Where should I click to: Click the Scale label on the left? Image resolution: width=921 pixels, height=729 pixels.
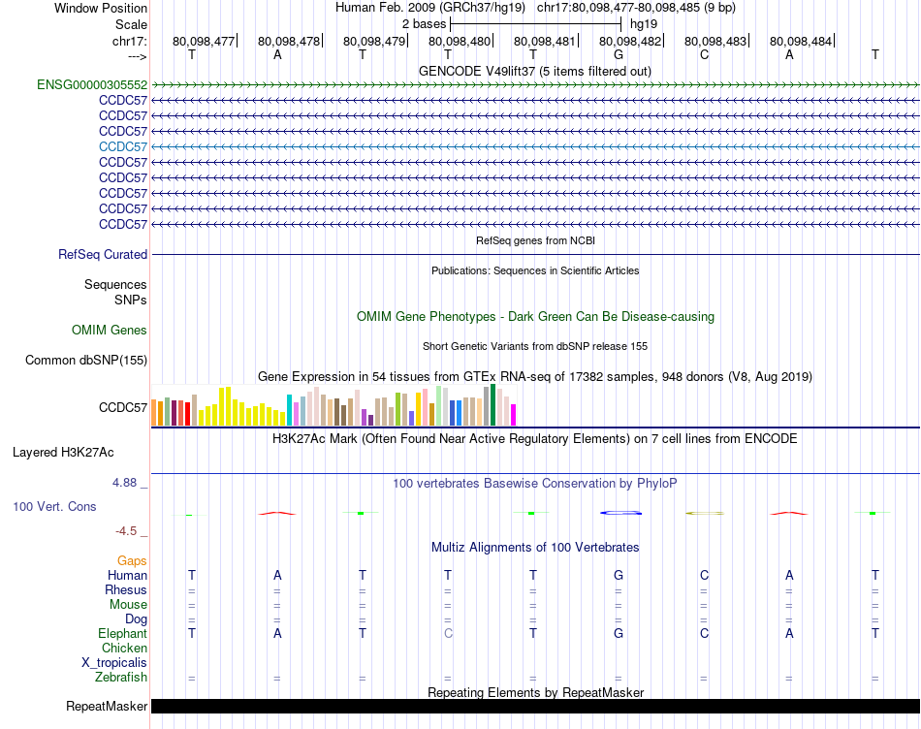(131, 24)
